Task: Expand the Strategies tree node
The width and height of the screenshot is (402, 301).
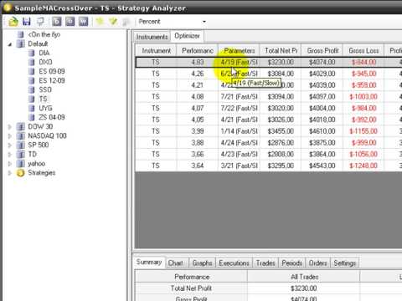Action: [x=10, y=173]
